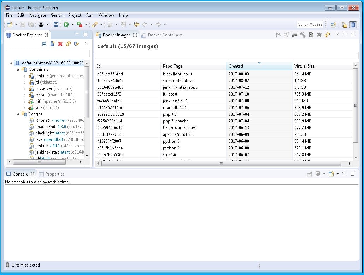Click the Build Image hammer icon

[x=303, y=34]
